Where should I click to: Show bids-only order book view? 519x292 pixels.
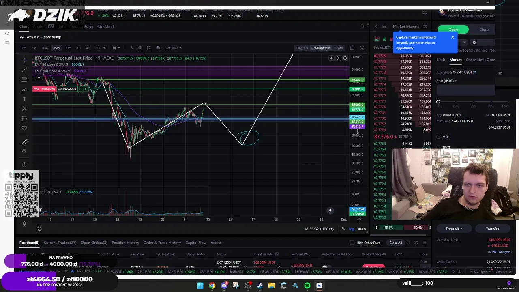[384, 39]
